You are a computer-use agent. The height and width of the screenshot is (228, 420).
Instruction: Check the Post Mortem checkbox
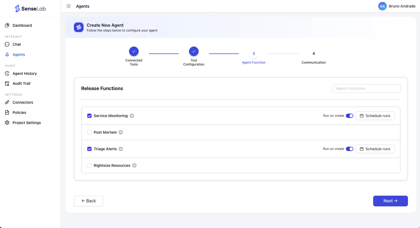click(89, 132)
